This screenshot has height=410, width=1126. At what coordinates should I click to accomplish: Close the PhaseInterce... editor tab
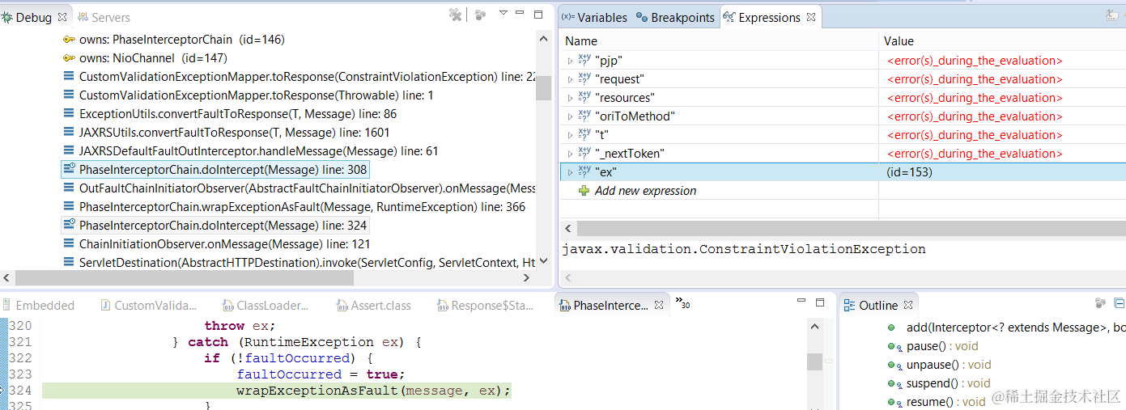pyautogui.click(x=659, y=305)
